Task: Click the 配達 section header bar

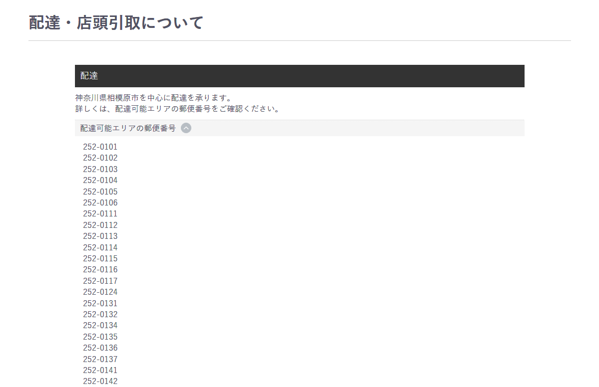Action: (300, 76)
